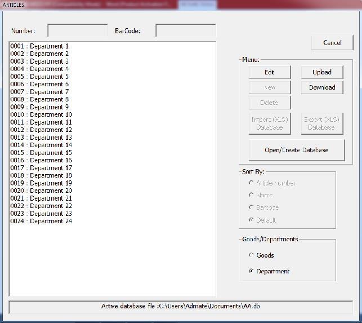The width and height of the screenshot is (362, 323).
Task: Select row 0006 : Department 6
Action: (x=113, y=84)
